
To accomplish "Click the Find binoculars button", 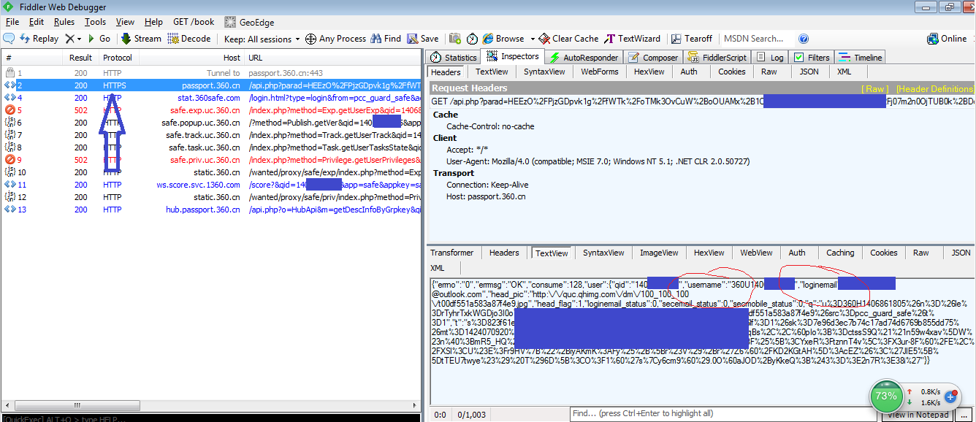I will (x=386, y=39).
